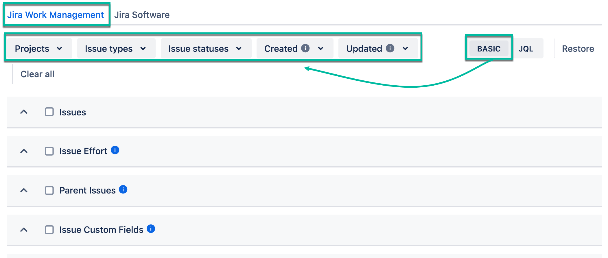
Task: Open the Projects dropdown
Action: click(x=39, y=48)
